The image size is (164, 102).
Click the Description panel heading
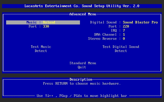(x=81, y=80)
